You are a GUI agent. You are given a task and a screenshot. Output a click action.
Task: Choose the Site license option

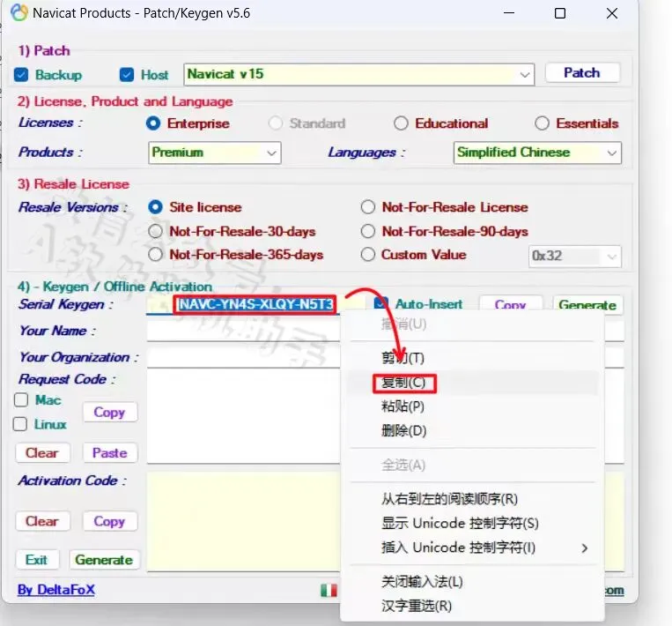(x=155, y=207)
